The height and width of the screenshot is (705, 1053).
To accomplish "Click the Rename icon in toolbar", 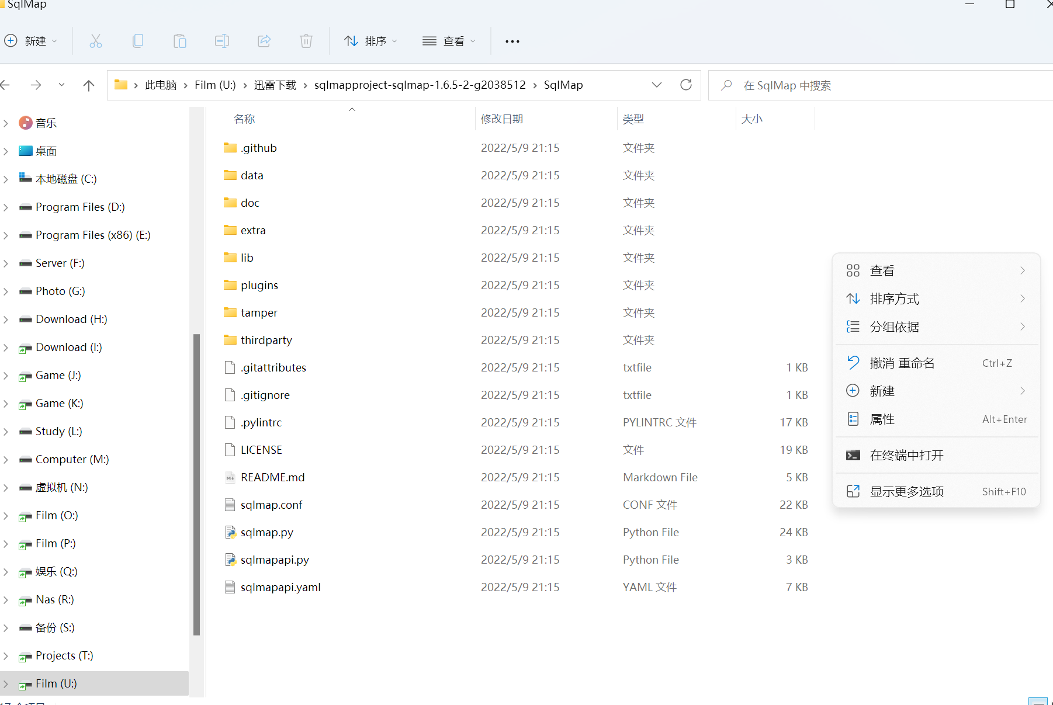I will [x=222, y=41].
